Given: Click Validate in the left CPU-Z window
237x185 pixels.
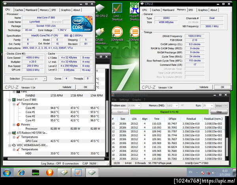Looking at the screenshot, I should coord(67,87).
